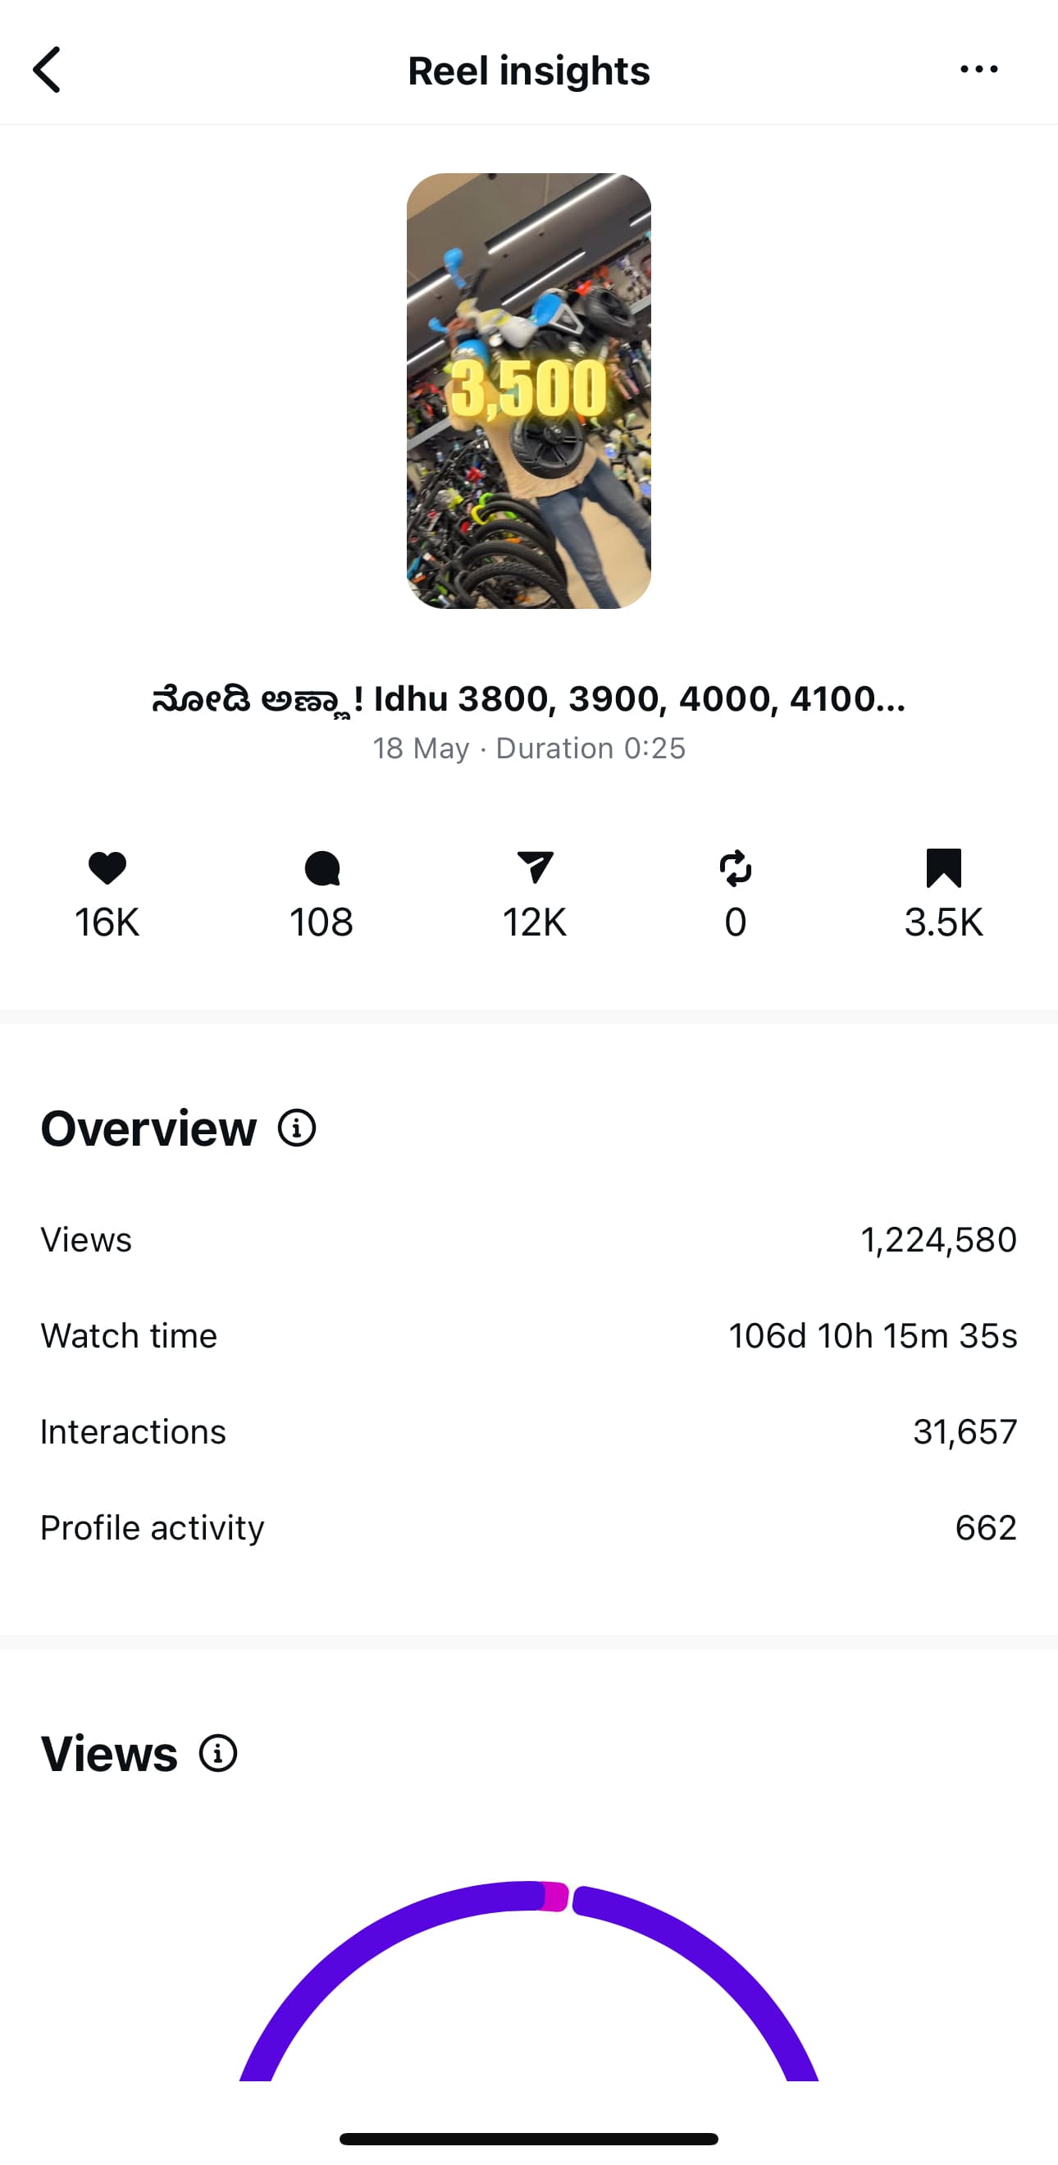Tap the Profile activity row showing 662

coord(529,1527)
